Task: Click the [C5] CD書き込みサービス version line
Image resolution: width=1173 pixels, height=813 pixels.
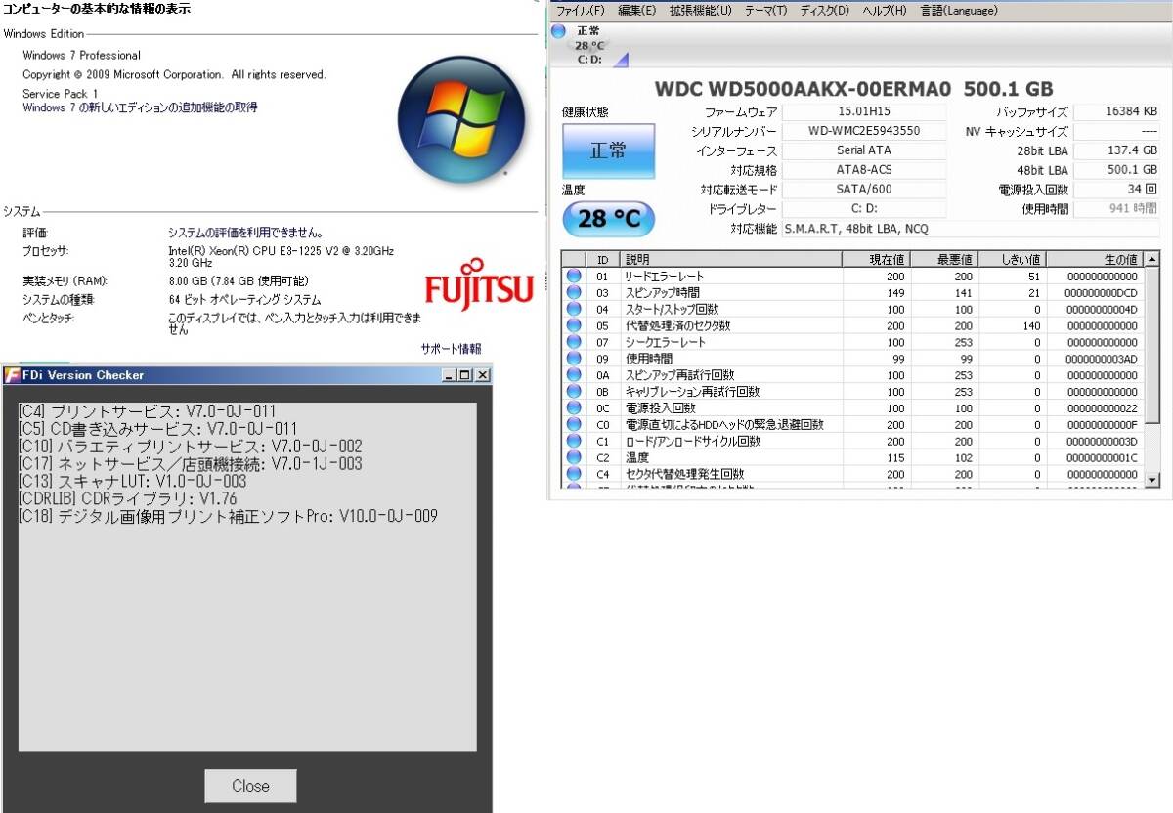Action: (x=157, y=429)
